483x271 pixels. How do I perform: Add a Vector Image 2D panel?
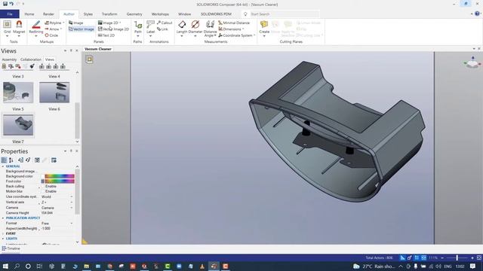[113, 29]
